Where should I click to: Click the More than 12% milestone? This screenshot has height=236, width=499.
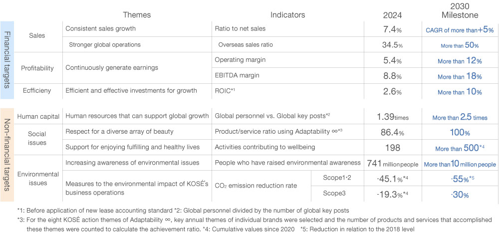tap(459, 61)
